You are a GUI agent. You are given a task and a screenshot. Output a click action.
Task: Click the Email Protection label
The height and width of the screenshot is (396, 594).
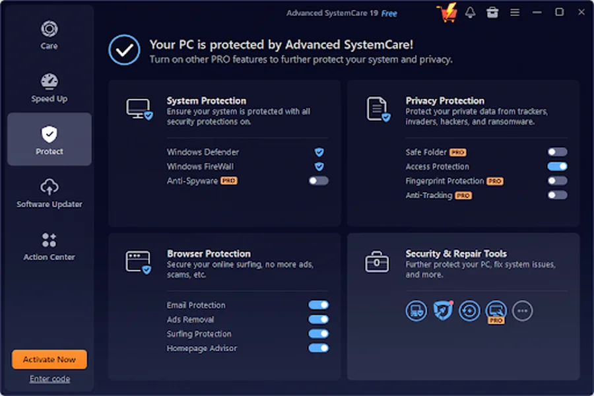196,305
